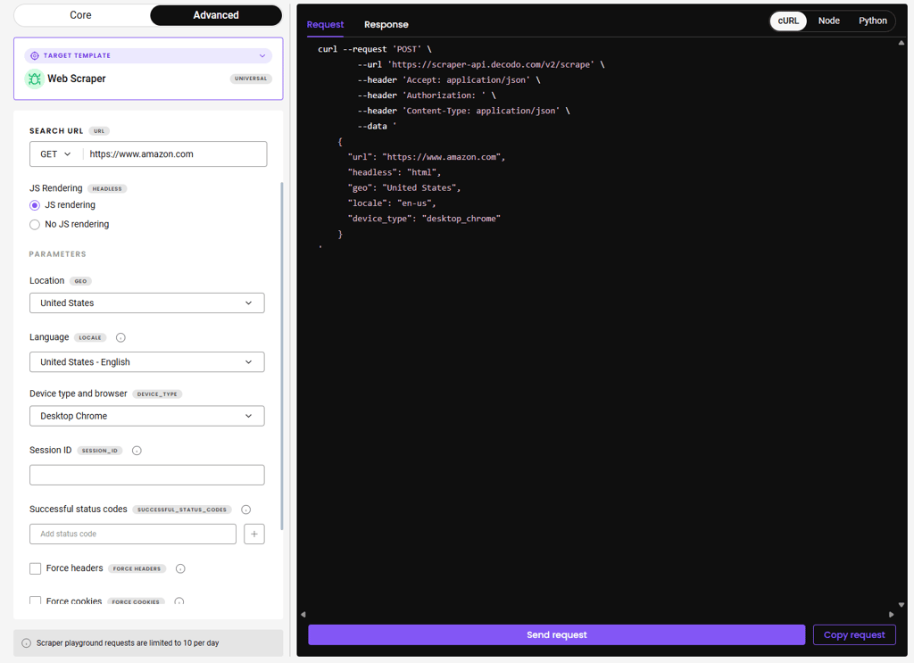Click the HEADLESS tag next to JS Rendering
914x663 pixels.
click(x=107, y=189)
